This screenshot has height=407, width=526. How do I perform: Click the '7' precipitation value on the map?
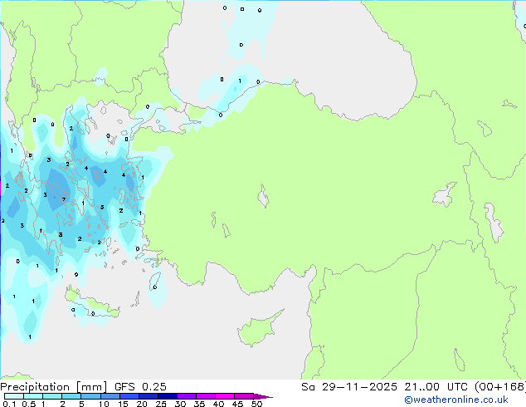(64, 199)
